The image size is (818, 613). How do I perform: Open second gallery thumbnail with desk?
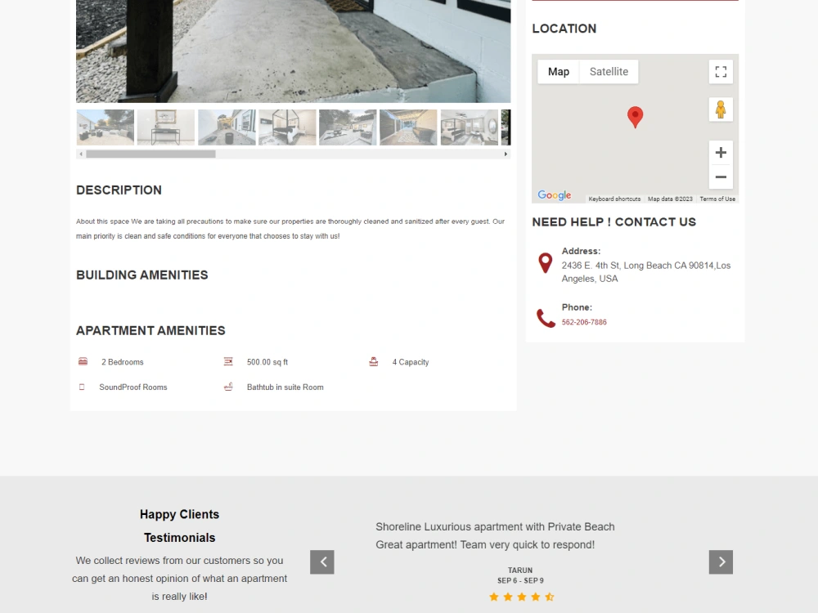166,128
